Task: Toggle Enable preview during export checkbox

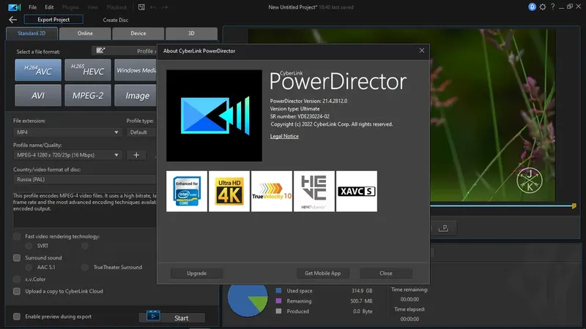Action: pyautogui.click(x=17, y=317)
